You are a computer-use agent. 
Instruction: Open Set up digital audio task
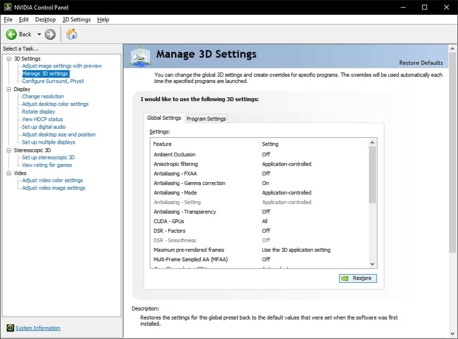[44, 127]
